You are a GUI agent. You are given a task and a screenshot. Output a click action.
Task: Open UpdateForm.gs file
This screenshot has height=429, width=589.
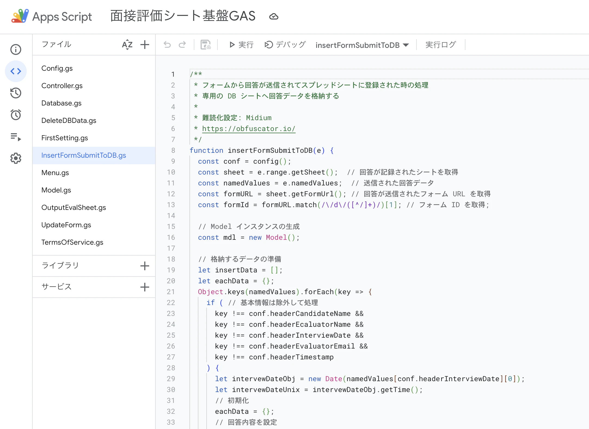pos(94,225)
